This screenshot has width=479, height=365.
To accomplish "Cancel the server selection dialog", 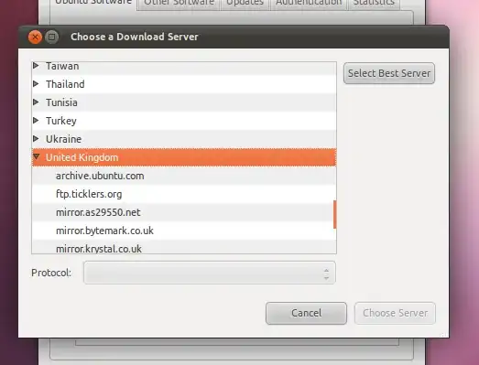I will pyautogui.click(x=306, y=313).
